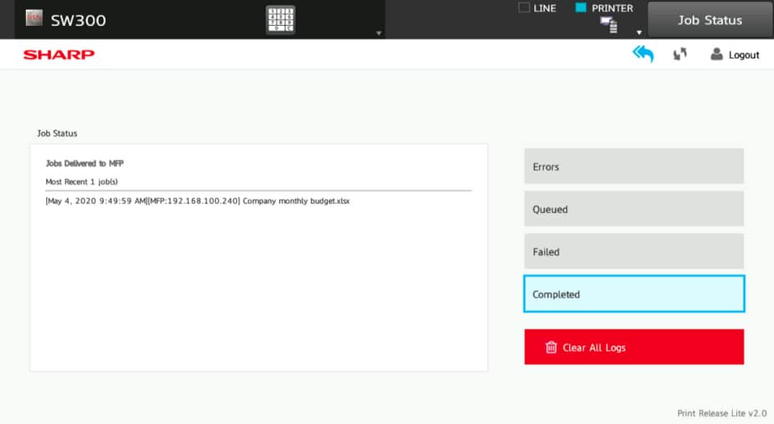774x424 pixels.
Task: Click the SW300 app icon
Action: [x=33, y=19]
